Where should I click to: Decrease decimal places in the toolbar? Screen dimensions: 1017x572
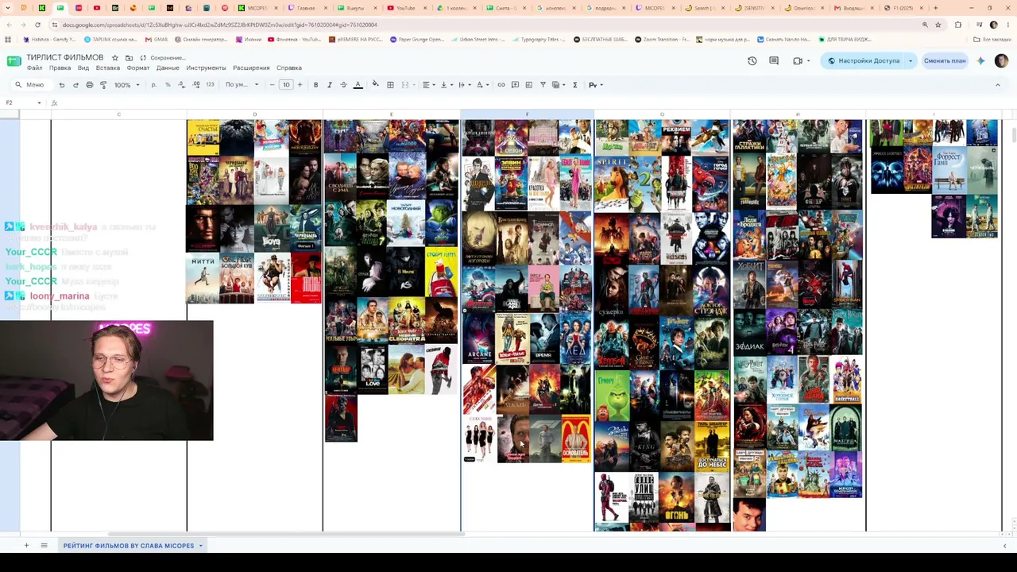click(181, 85)
